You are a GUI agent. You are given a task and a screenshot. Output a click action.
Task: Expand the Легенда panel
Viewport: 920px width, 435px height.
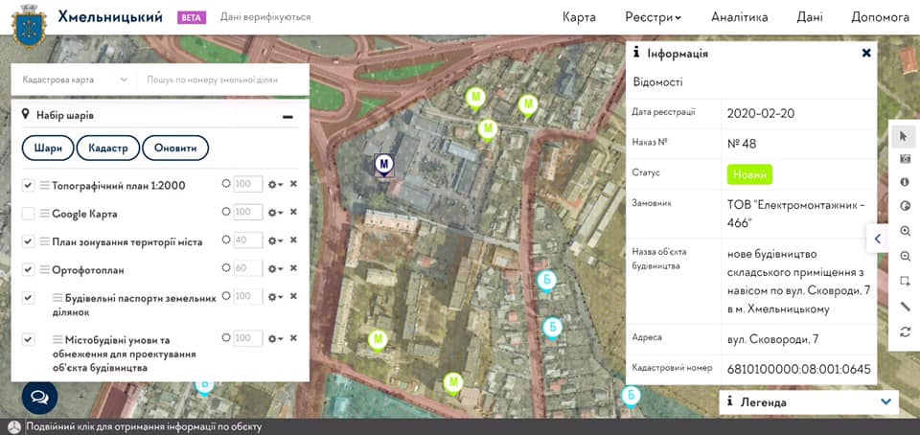(x=885, y=402)
